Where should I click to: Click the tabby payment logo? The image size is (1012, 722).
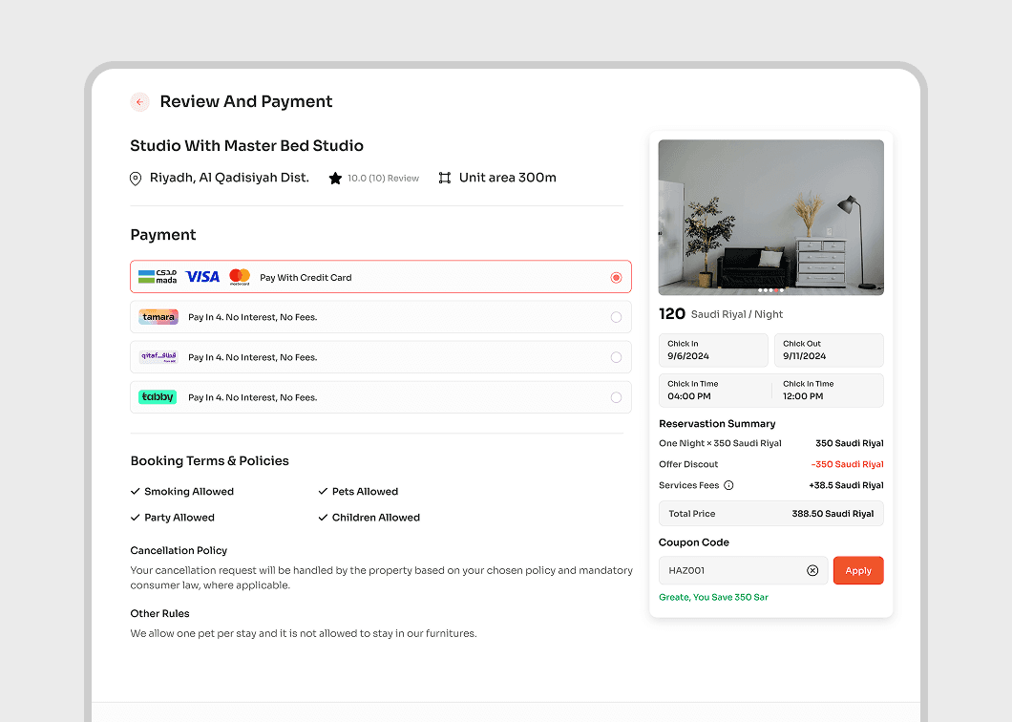point(158,396)
